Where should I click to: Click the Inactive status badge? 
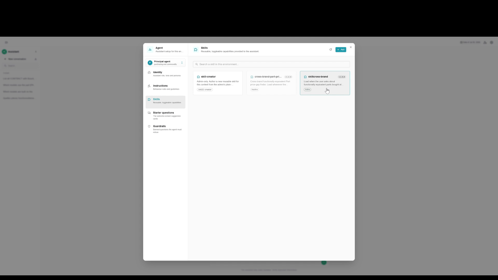click(x=254, y=90)
